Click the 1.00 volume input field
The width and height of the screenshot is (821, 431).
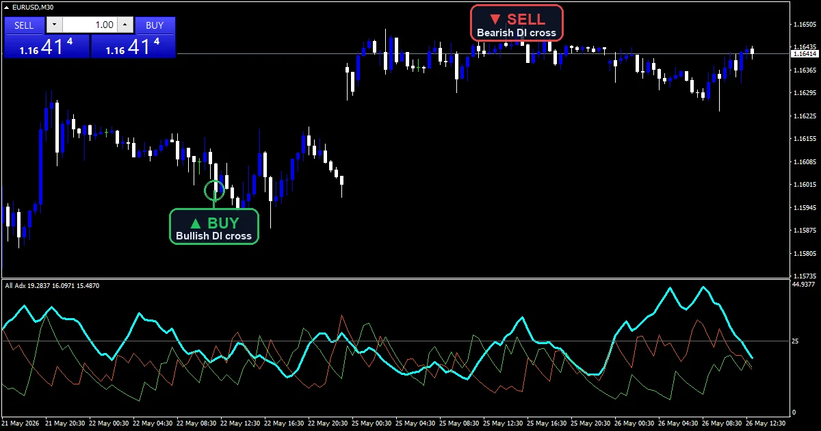click(90, 25)
